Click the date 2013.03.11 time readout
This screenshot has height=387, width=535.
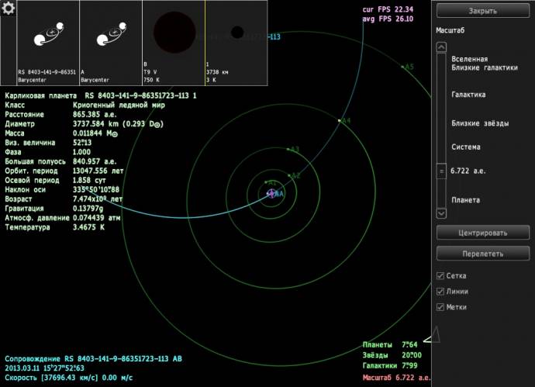point(44,368)
